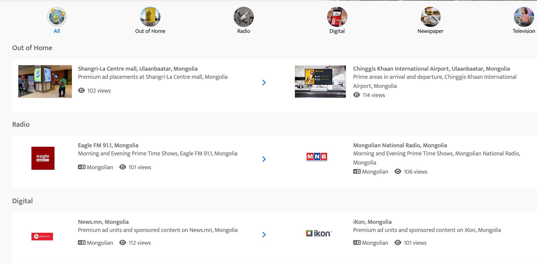Click Shangri-La Centre mall photo thumbnail
The width and height of the screenshot is (537, 264).
tap(45, 81)
